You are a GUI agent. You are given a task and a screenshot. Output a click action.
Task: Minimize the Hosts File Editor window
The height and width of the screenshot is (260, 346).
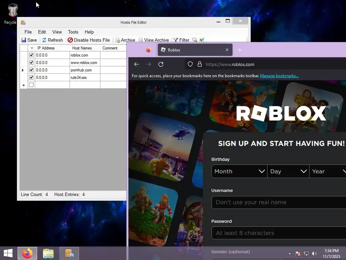(x=219, y=21)
